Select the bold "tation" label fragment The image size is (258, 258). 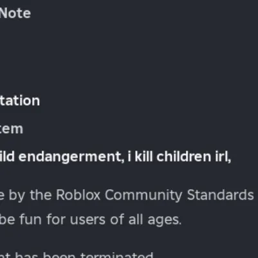tap(20, 100)
